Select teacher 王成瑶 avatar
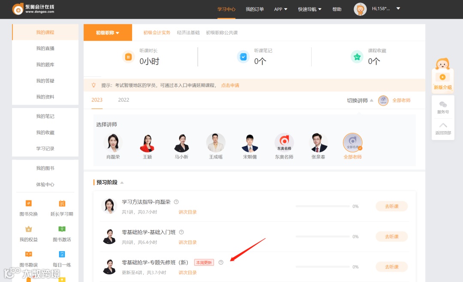This screenshot has height=282, width=463. [216, 143]
